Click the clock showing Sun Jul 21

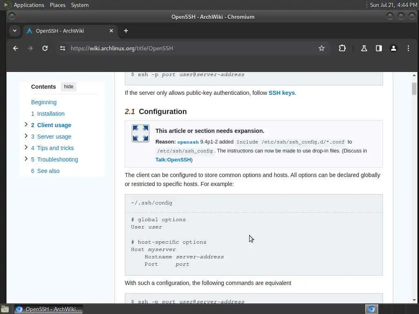(x=393, y=5)
